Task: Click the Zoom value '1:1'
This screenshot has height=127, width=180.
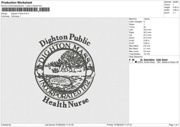Action: point(174,13)
